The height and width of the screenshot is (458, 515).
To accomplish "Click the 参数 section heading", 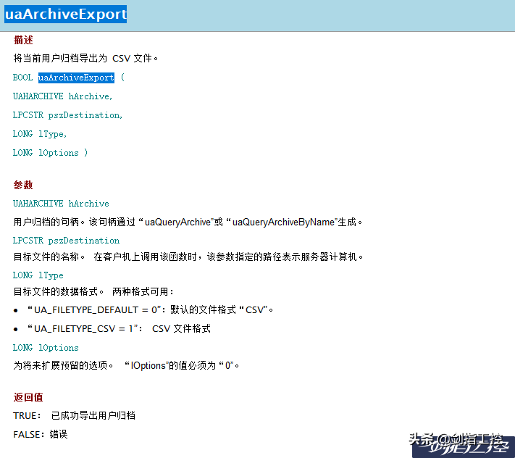I will coord(23,185).
